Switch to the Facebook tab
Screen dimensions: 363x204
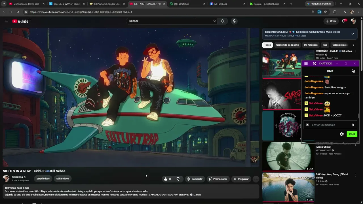(227, 4)
